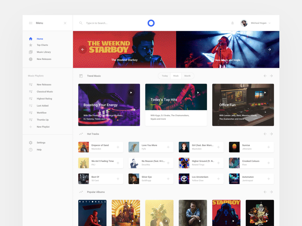The height and width of the screenshot is (226, 302).
Task: Open the Sunrise track cover art
Action: 234,147
